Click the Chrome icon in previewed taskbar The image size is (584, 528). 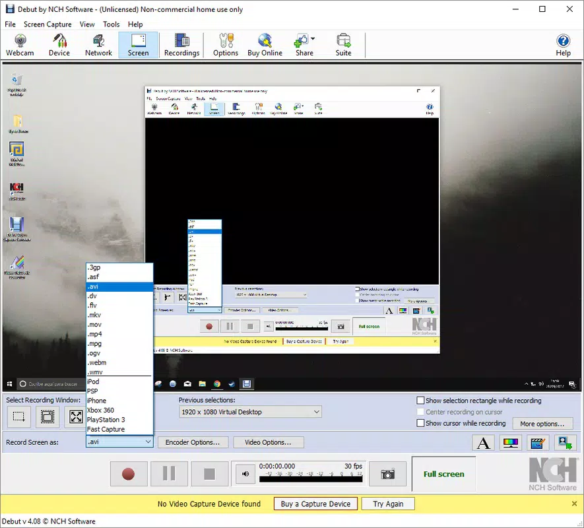[216, 384]
